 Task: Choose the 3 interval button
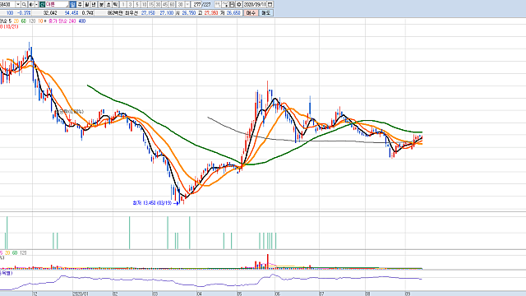point(130,4)
